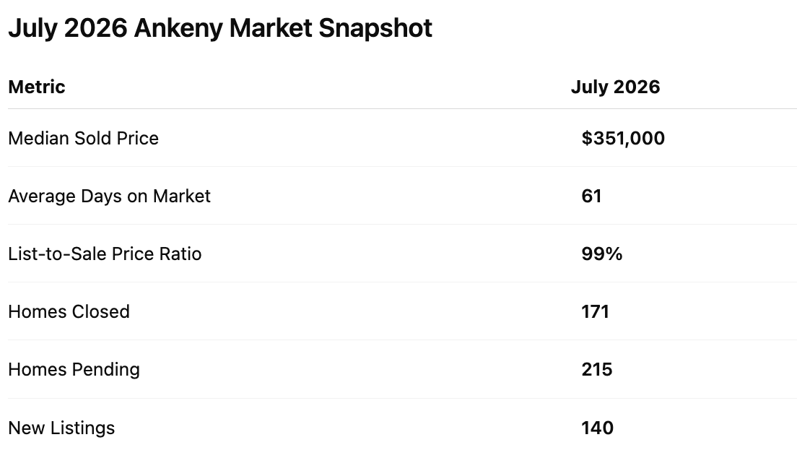Screen dimensions: 797x471
Task: Click the word Market in Average Days row
Action: (181, 196)
